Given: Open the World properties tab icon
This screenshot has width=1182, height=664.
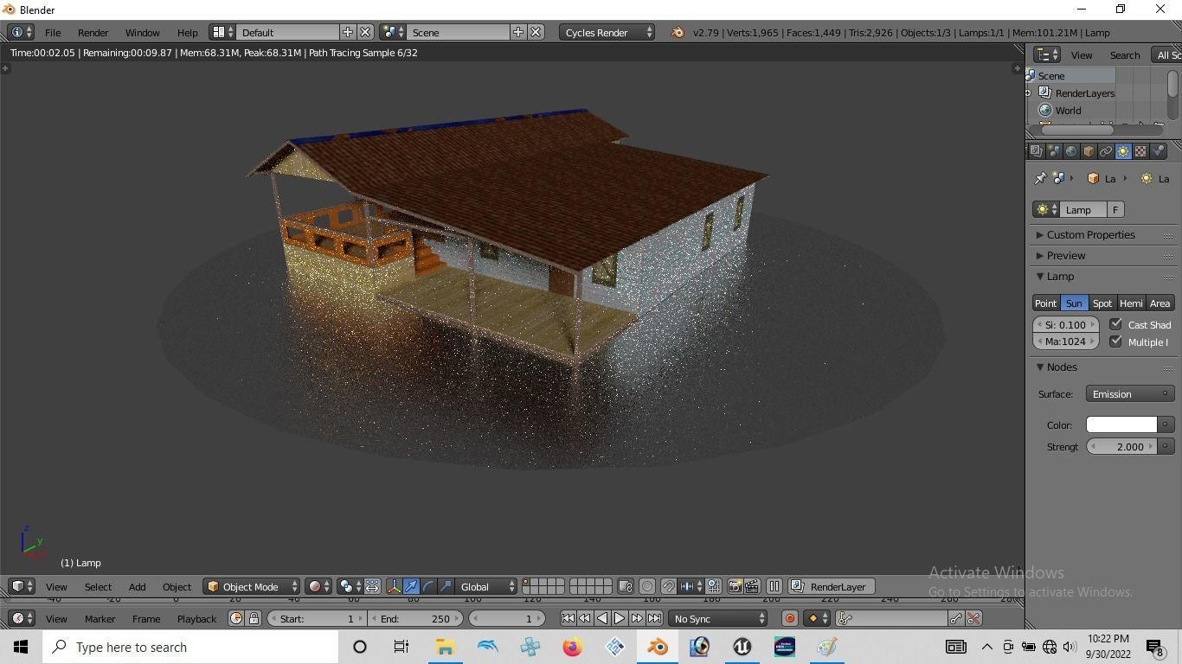Looking at the screenshot, I should coord(1071,151).
